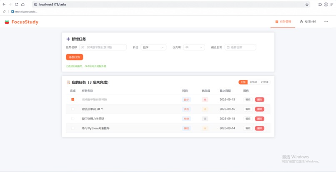The image size is (336, 172).
Task: Select the 已完成 filter
Action: [265, 82]
